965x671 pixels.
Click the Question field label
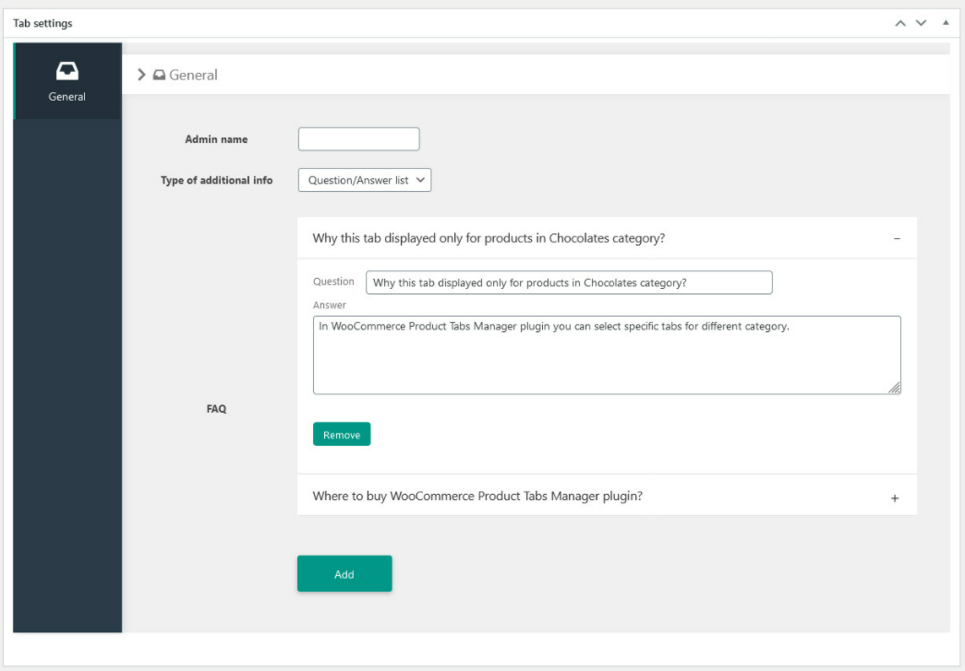(333, 282)
